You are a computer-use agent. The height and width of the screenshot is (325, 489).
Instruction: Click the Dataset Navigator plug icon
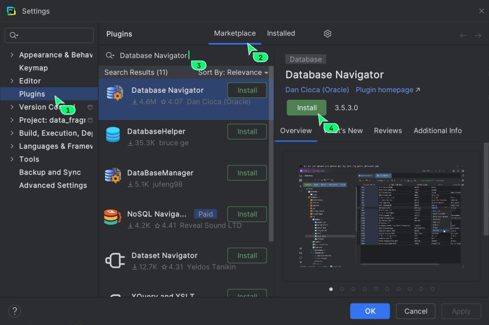click(115, 260)
